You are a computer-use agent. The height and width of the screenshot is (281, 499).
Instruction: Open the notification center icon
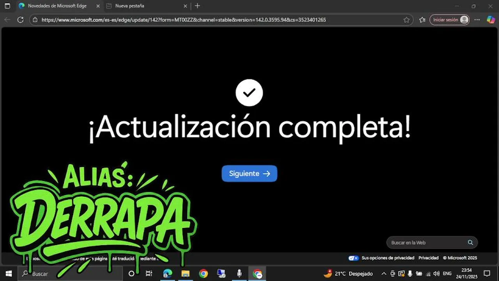coord(487,274)
